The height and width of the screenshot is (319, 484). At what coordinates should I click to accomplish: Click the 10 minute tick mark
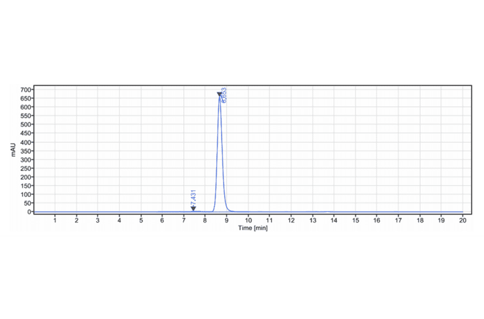248,216
